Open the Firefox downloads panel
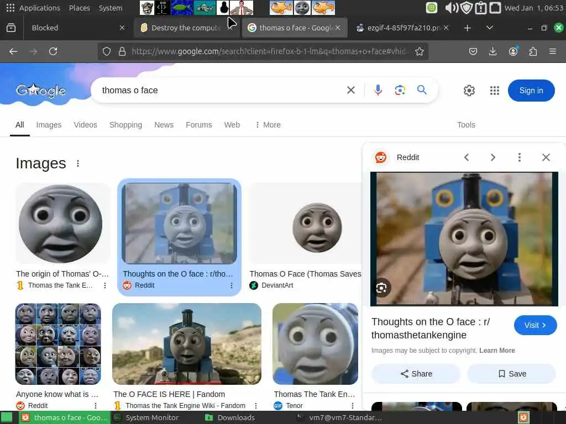Image resolution: width=566 pixels, height=424 pixels. pos(492,51)
